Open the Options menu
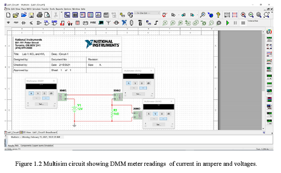Image resolution: width=281 pixels, height=173 pixels. click(x=67, y=9)
